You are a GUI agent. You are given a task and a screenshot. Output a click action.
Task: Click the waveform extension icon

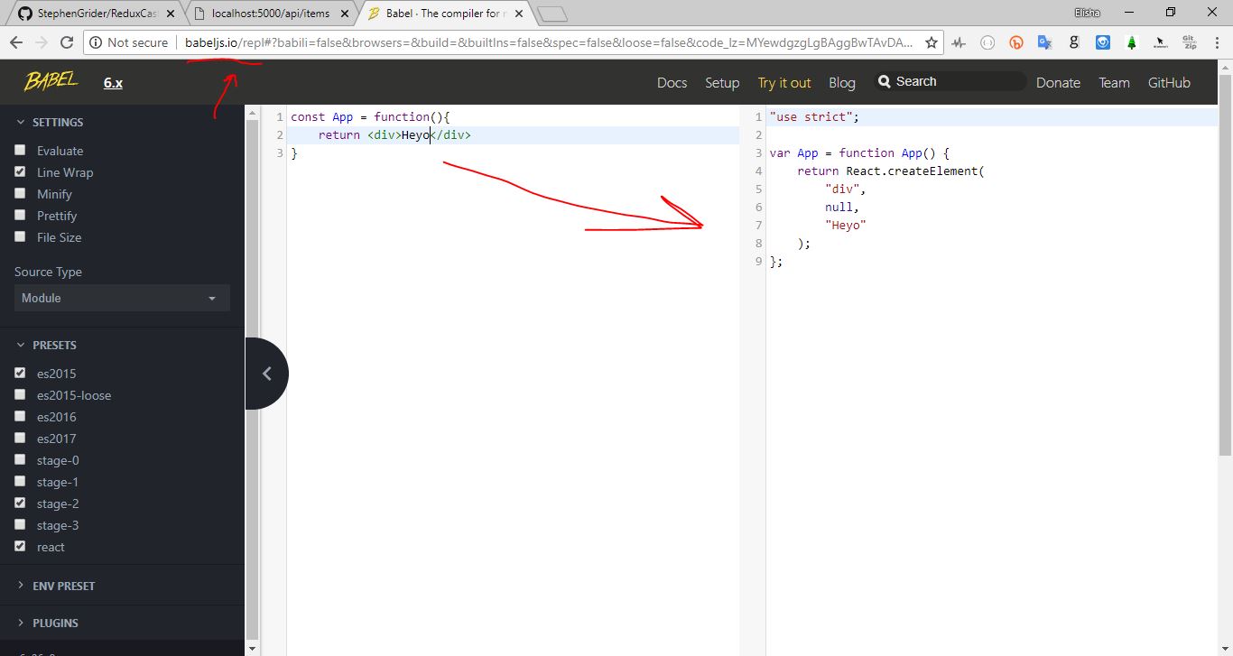pos(959,42)
